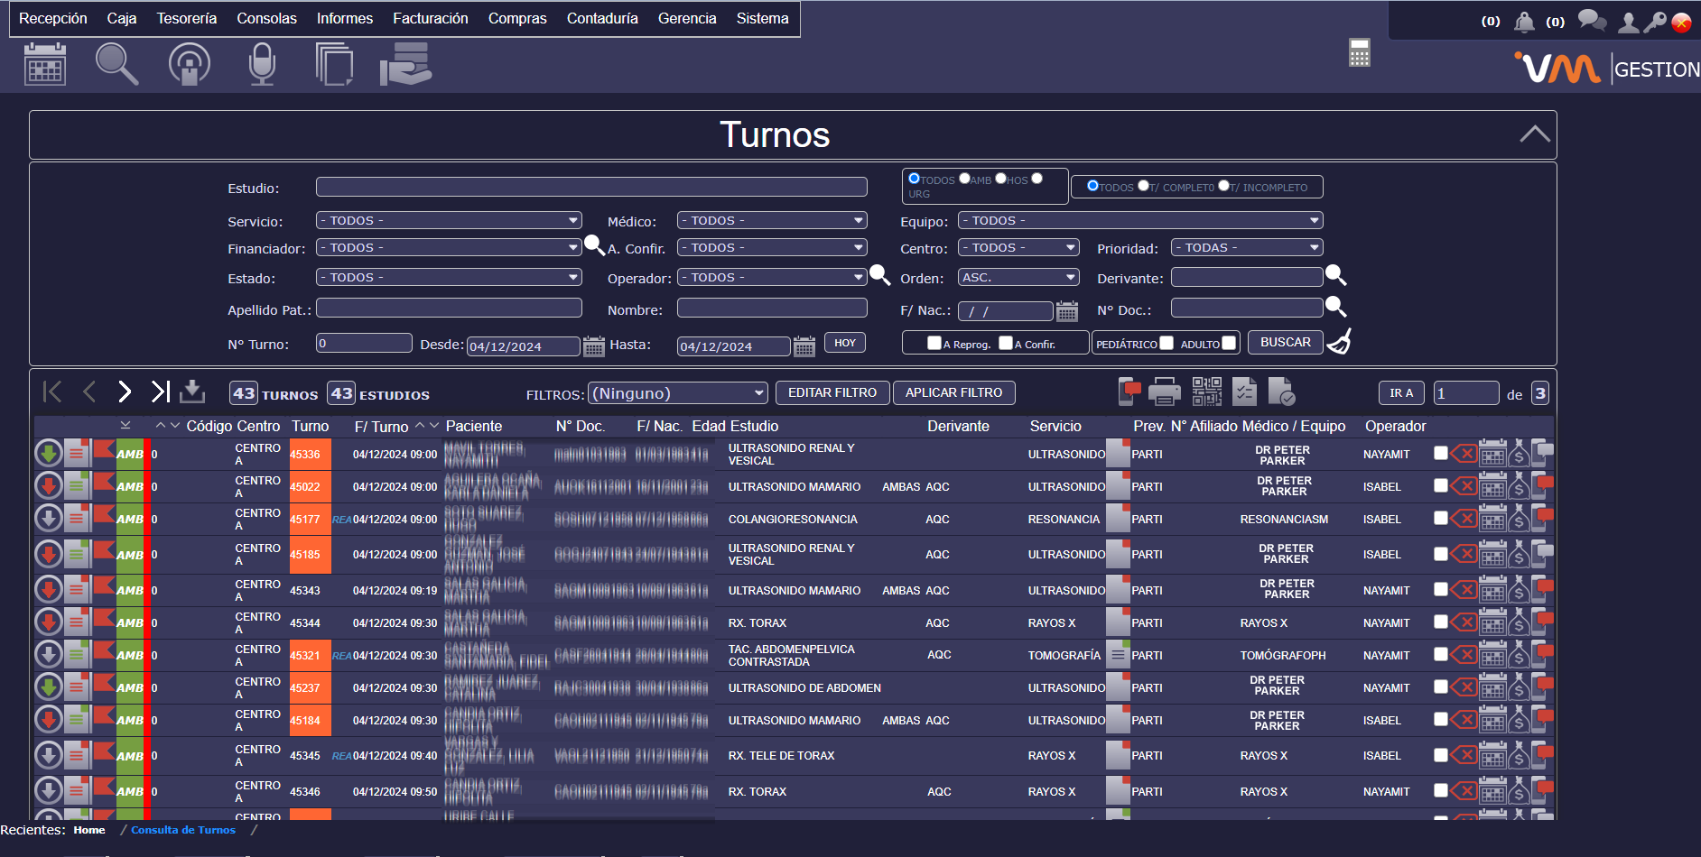The width and height of the screenshot is (1701, 857).
Task: Click the download export results icon
Action: click(x=192, y=392)
